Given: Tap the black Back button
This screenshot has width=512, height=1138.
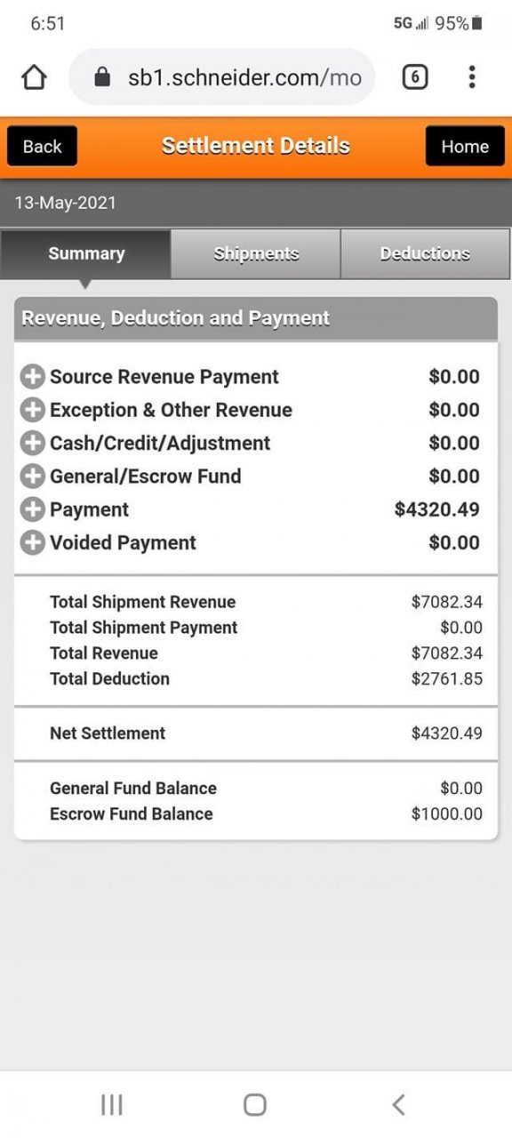Looking at the screenshot, I should pyautogui.click(x=42, y=147).
